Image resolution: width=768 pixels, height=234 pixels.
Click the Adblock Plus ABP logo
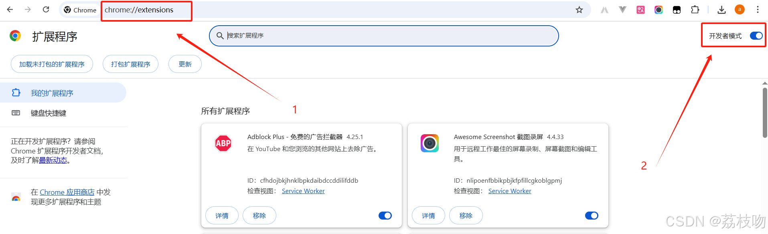[x=223, y=143]
